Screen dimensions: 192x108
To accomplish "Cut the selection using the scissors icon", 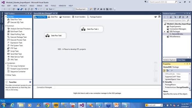I will click(x=25, y=9).
